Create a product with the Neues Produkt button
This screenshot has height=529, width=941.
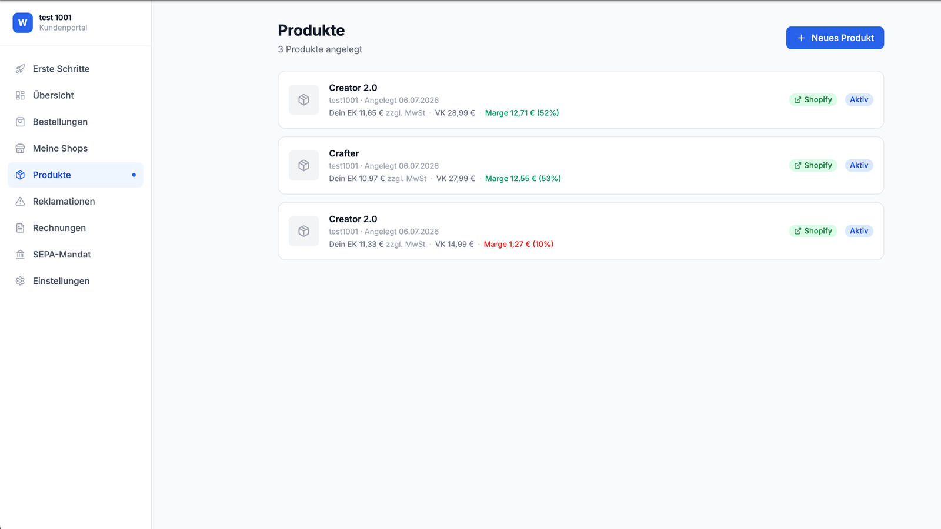tap(835, 38)
